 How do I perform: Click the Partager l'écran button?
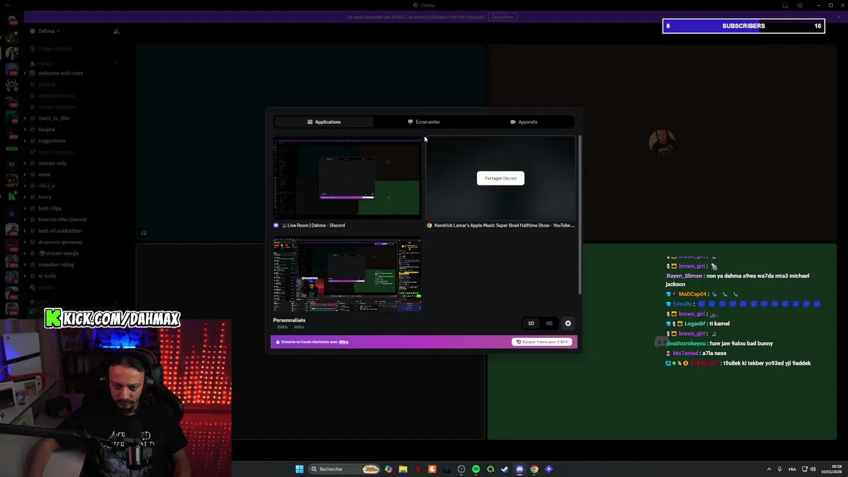pyautogui.click(x=500, y=178)
